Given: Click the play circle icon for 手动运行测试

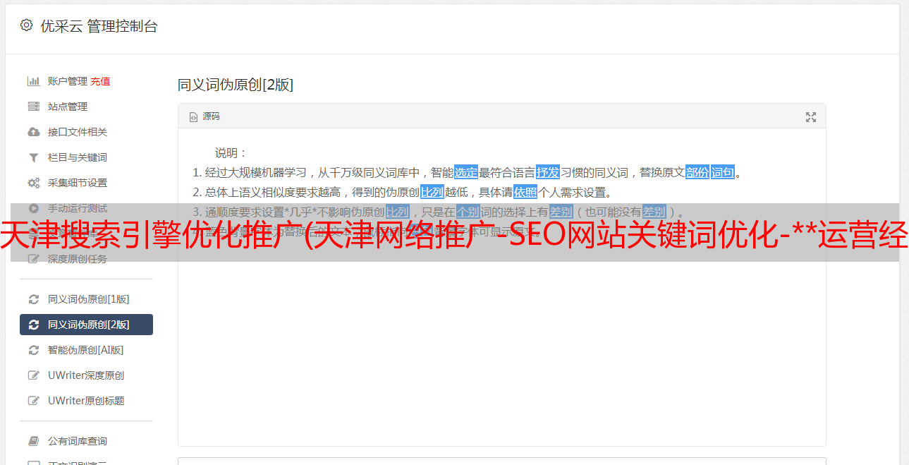Looking at the screenshot, I should (x=33, y=208).
